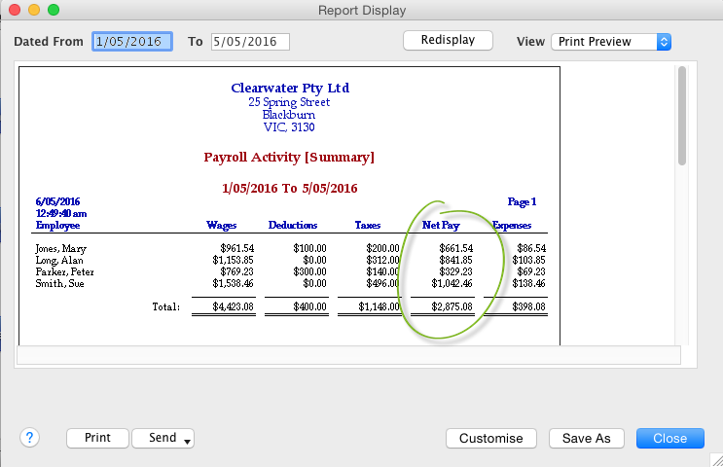Click the Smith, Sue employee row
723x467 pixels.
[57, 284]
